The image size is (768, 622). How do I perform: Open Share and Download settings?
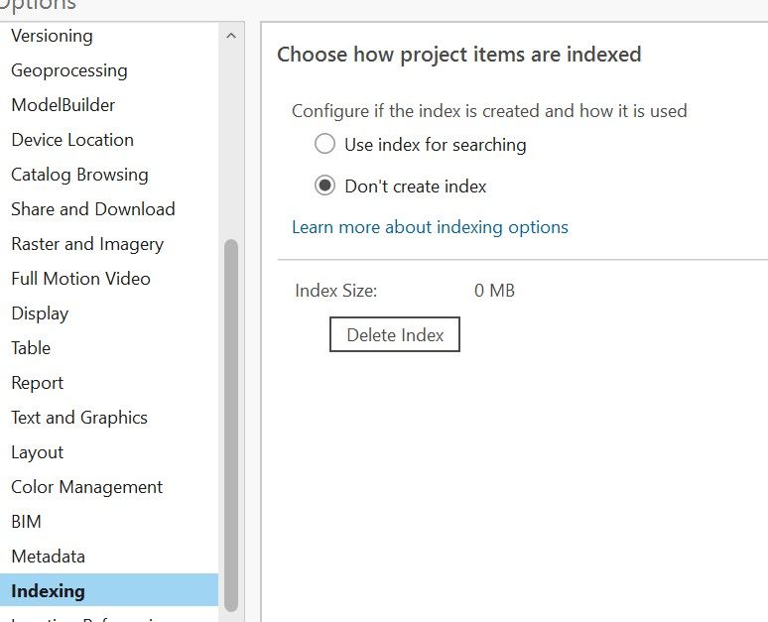pos(93,209)
